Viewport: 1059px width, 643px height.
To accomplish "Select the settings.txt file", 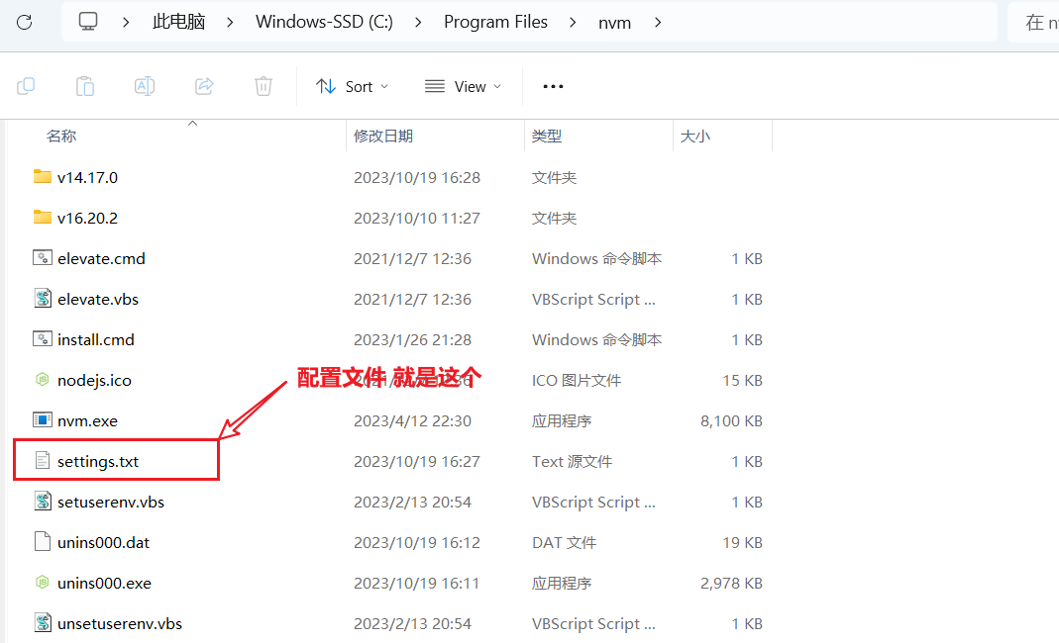I will pos(98,461).
